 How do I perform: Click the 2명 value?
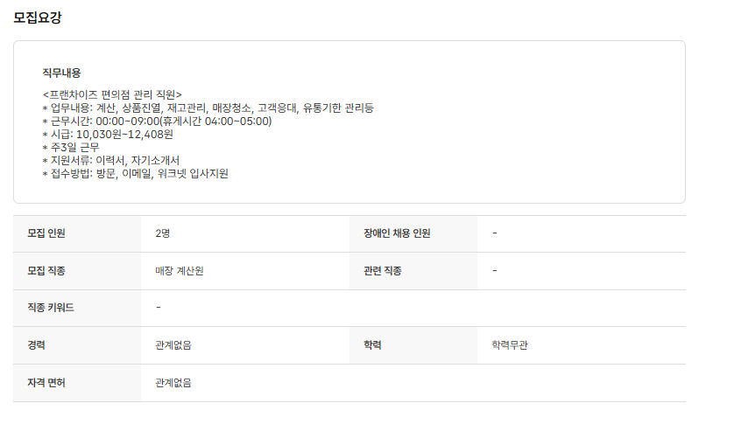coord(162,233)
